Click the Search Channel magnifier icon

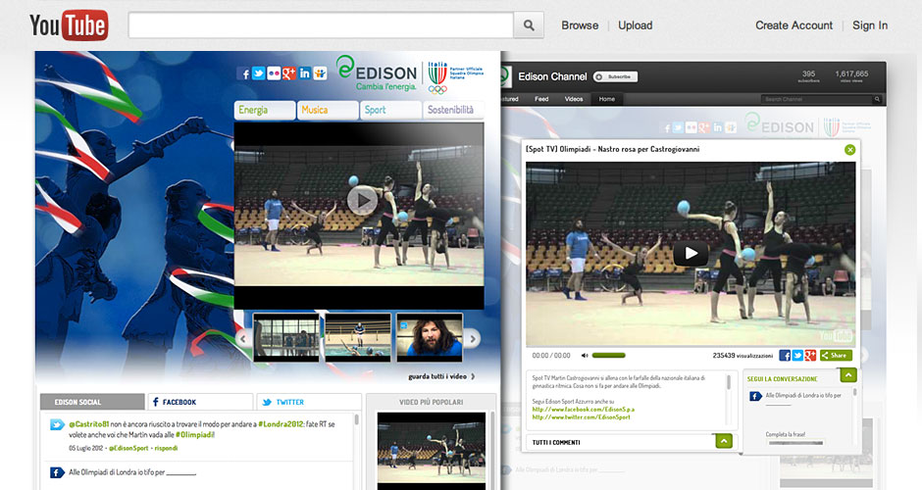[x=877, y=99]
